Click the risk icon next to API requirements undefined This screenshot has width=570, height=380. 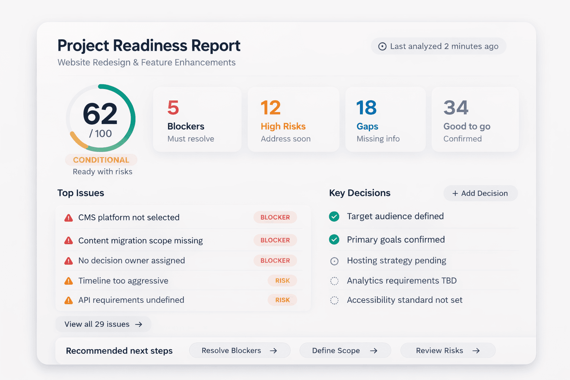pos(69,300)
